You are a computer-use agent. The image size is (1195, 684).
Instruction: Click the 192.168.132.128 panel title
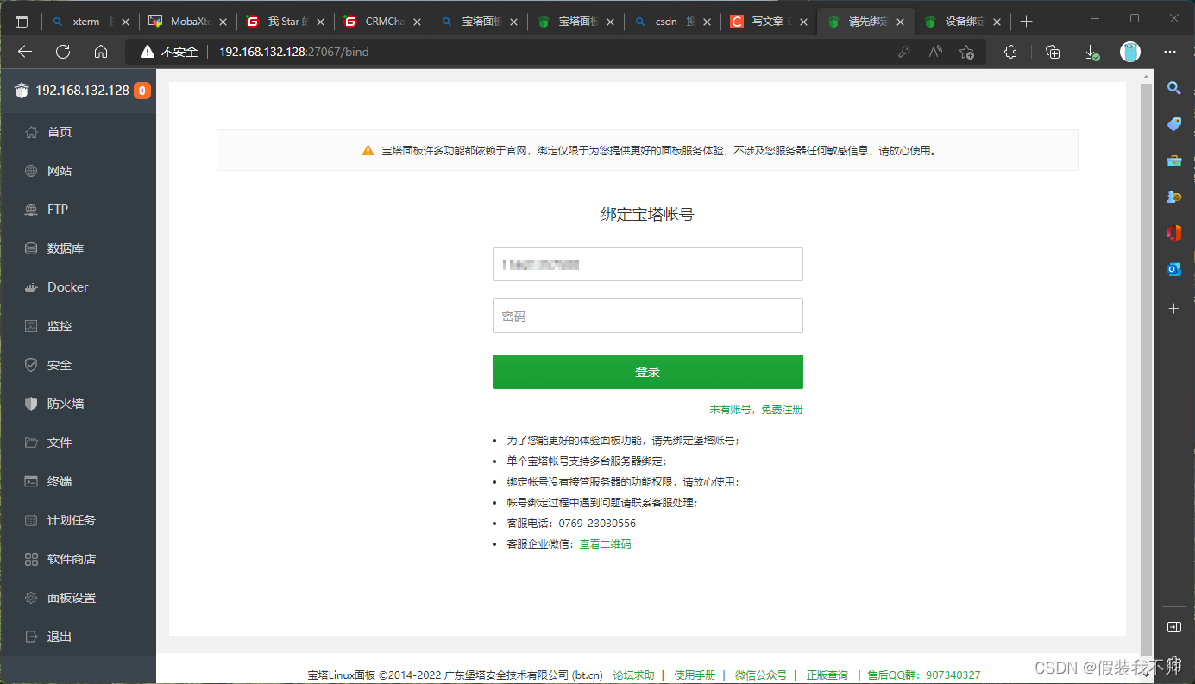[82, 90]
